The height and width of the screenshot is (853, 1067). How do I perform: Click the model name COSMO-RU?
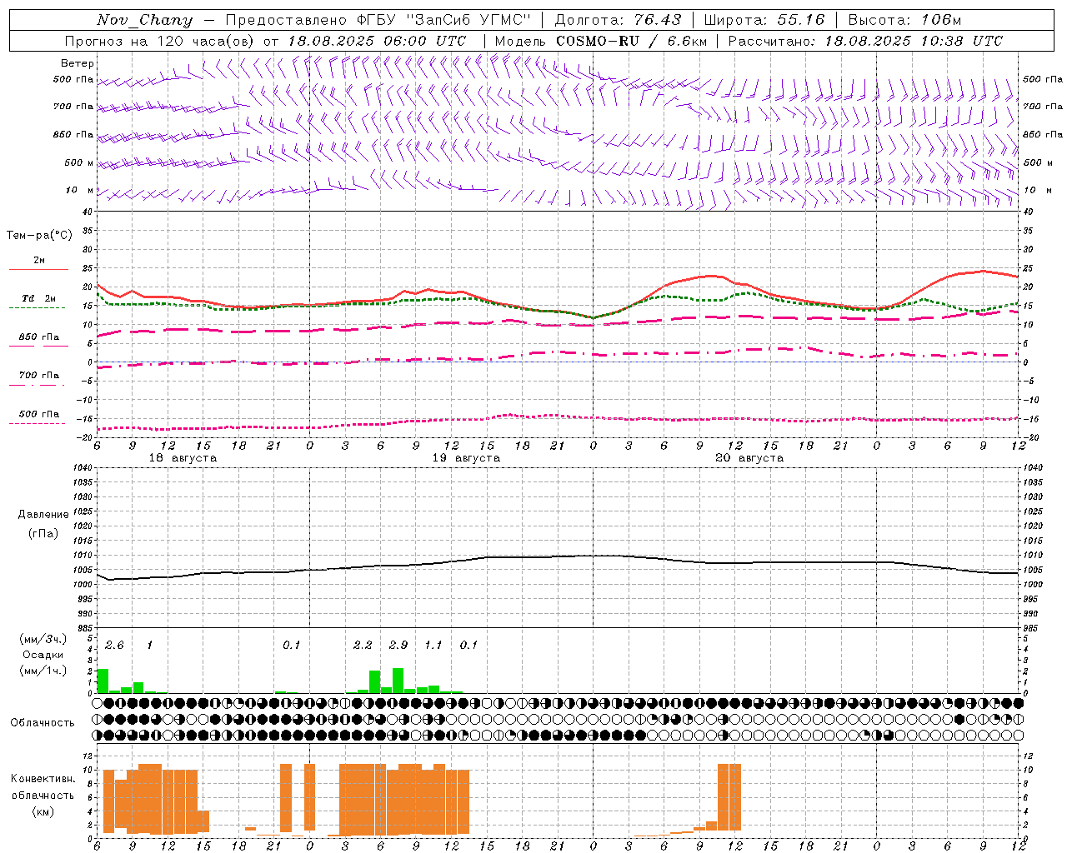(597, 41)
